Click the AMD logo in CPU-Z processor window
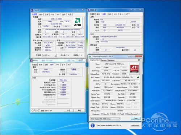Image resolution: width=181 pixels, height=135 pixels. tap(77, 23)
